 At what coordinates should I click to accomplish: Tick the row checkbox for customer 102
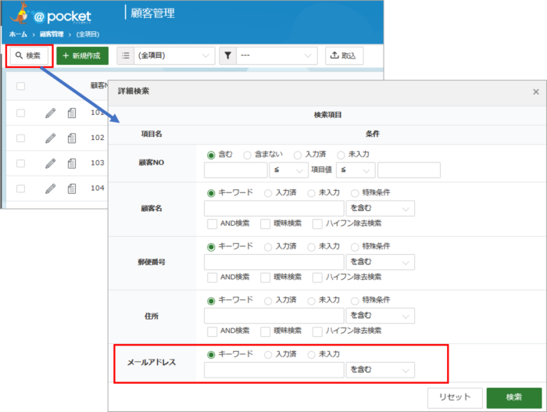[20, 138]
